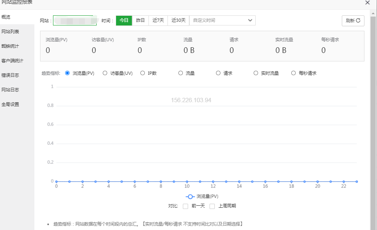Viewport: 377px width, 230px height.
Task: Open the 客户端统计 sidebar item
Action: click(x=17, y=61)
